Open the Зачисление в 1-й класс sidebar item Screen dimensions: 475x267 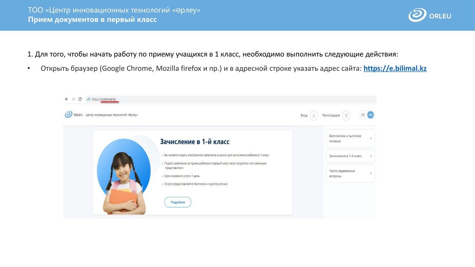tap(350, 156)
